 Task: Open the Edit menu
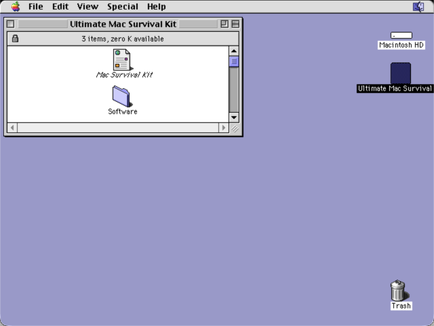click(60, 6)
